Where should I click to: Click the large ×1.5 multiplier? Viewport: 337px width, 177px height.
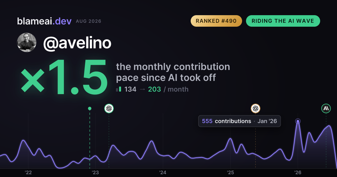tap(64, 78)
